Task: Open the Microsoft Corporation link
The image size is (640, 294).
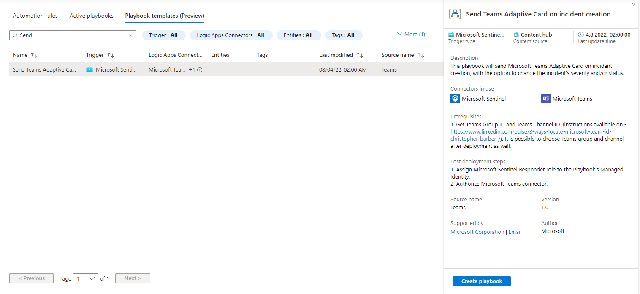Action: point(477,232)
